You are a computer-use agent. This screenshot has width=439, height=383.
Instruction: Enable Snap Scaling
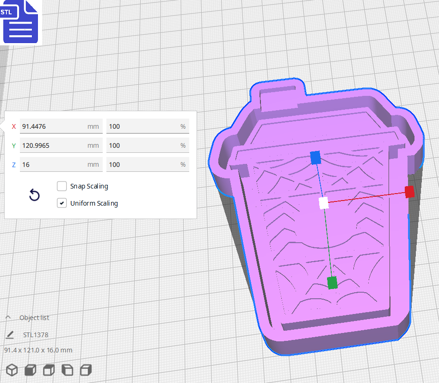point(62,186)
